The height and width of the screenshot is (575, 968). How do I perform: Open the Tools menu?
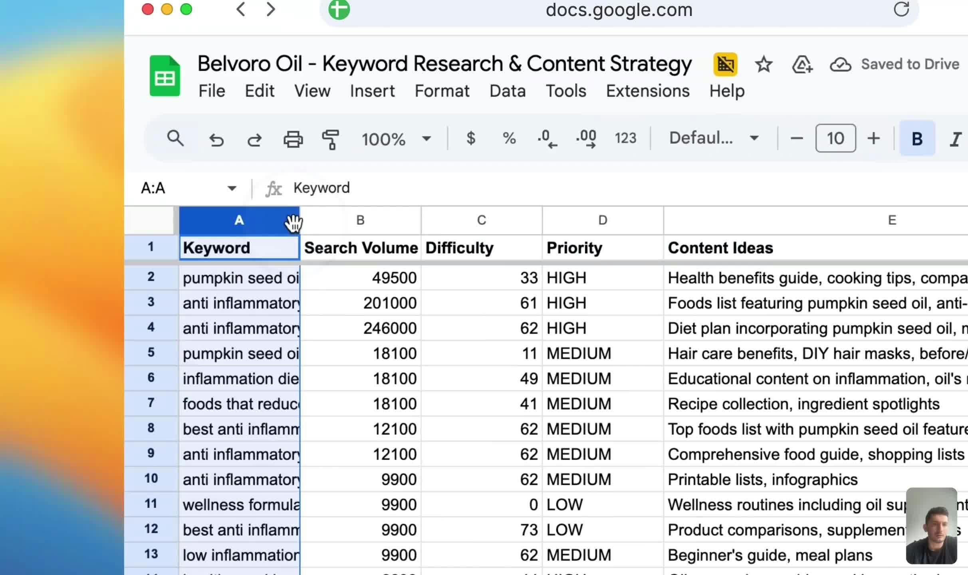(x=566, y=91)
